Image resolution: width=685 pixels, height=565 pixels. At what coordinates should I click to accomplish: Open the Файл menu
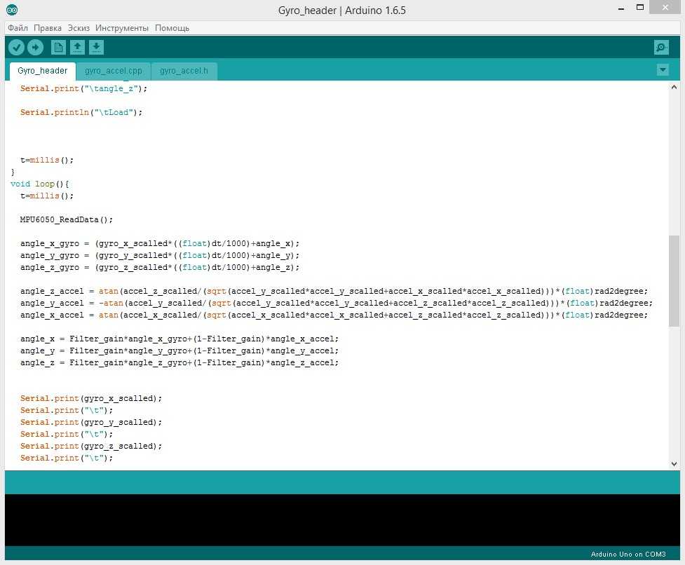coord(18,28)
